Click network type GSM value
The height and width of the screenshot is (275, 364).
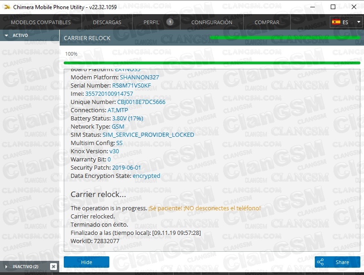(118, 126)
